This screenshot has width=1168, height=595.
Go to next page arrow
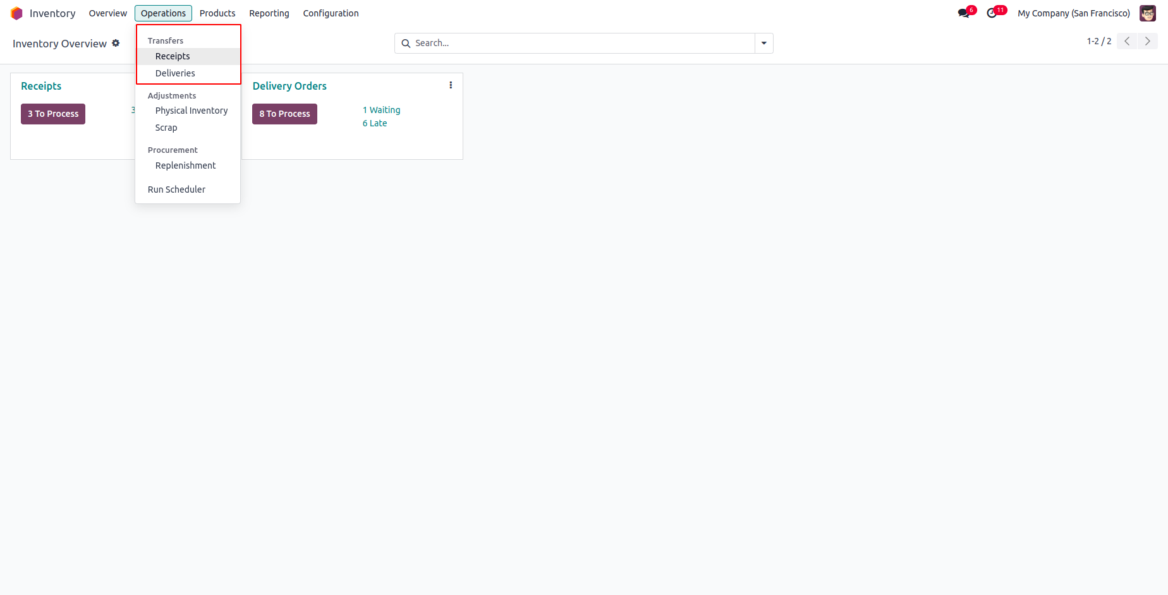click(x=1148, y=41)
